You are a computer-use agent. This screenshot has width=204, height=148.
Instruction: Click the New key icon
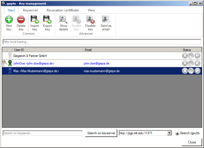point(9,20)
